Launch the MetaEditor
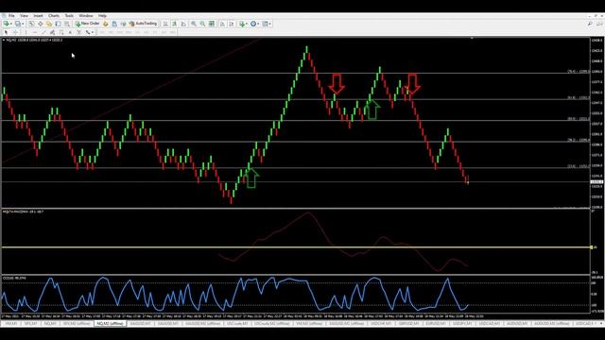605x340 pixels. point(105,24)
